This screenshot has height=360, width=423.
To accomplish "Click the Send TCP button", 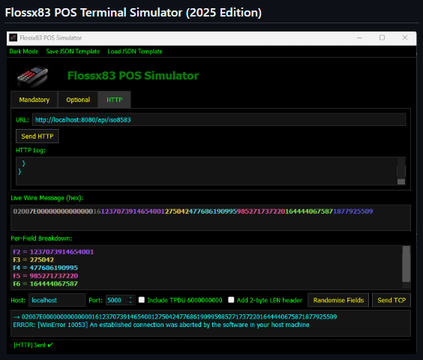I will tap(391, 300).
